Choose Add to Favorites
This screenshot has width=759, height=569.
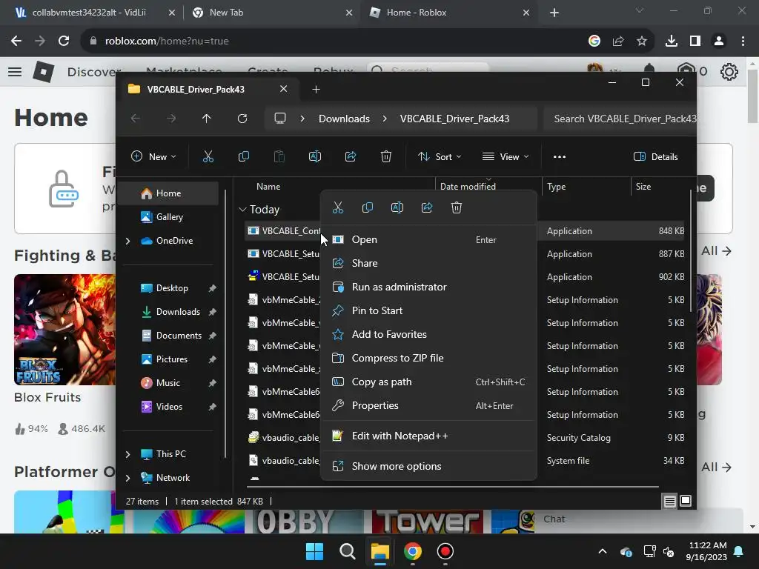pos(429,334)
